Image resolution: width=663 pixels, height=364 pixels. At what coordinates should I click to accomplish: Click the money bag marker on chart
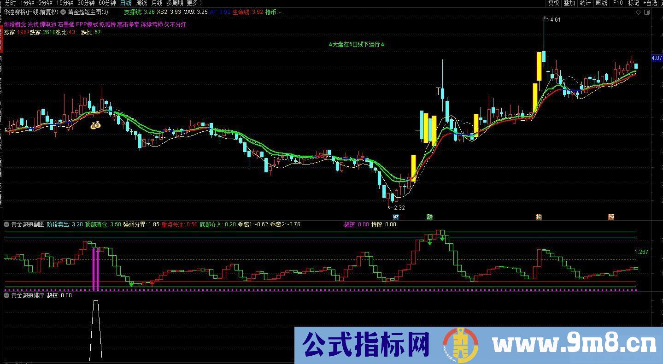tap(96, 124)
